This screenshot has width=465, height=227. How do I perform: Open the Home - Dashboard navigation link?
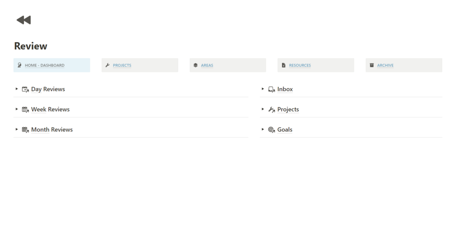[44, 65]
